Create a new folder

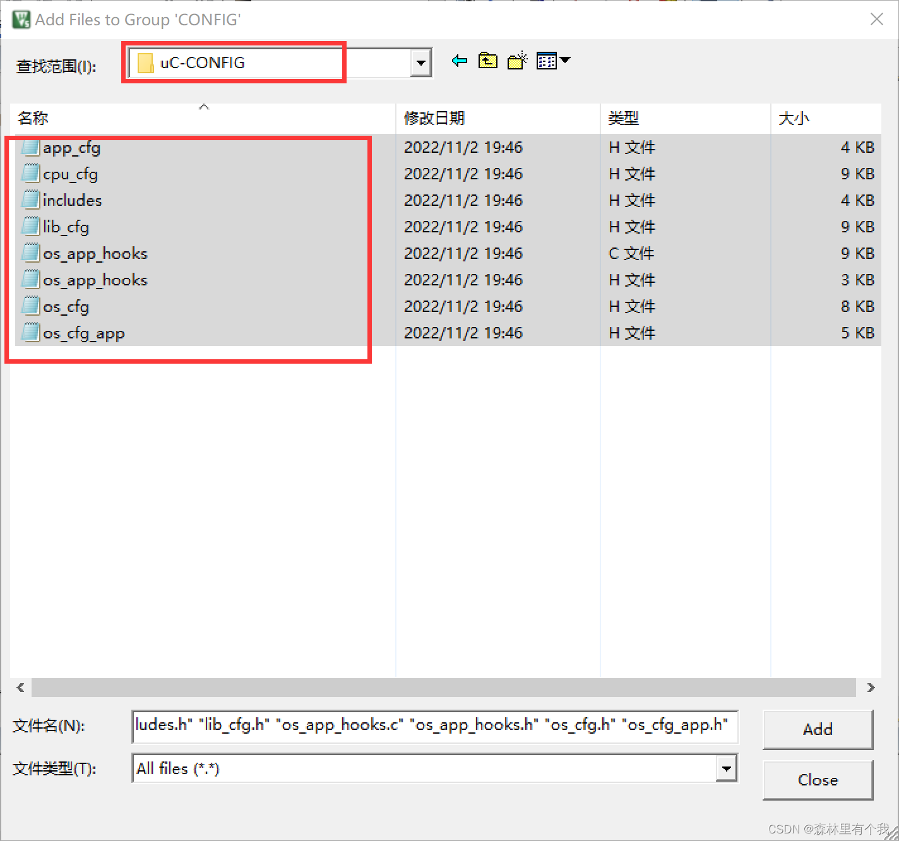517,61
